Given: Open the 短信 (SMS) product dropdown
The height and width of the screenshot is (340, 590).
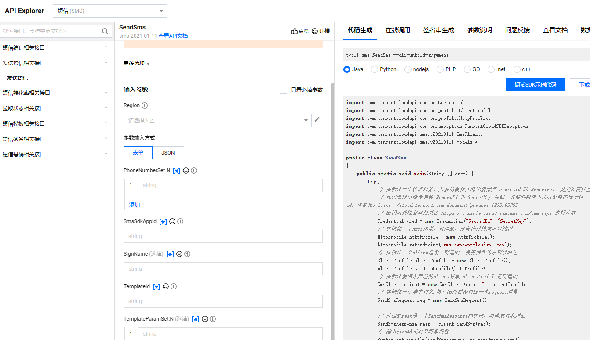Looking at the screenshot, I should (x=109, y=11).
